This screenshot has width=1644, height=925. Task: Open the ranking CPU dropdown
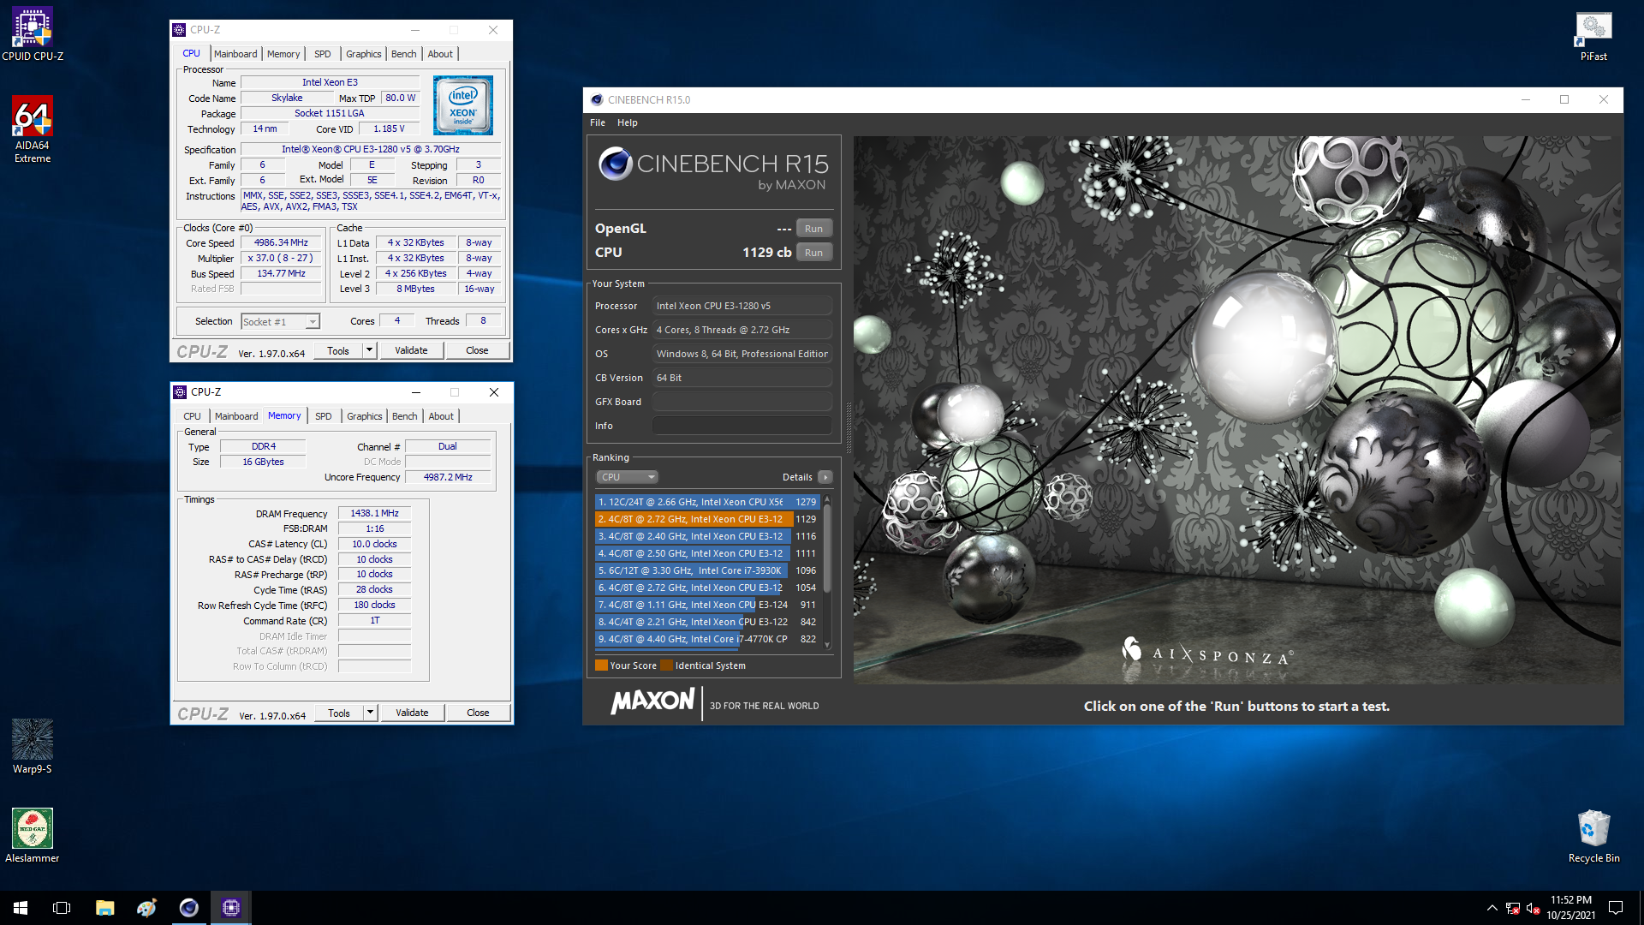pyautogui.click(x=627, y=477)
